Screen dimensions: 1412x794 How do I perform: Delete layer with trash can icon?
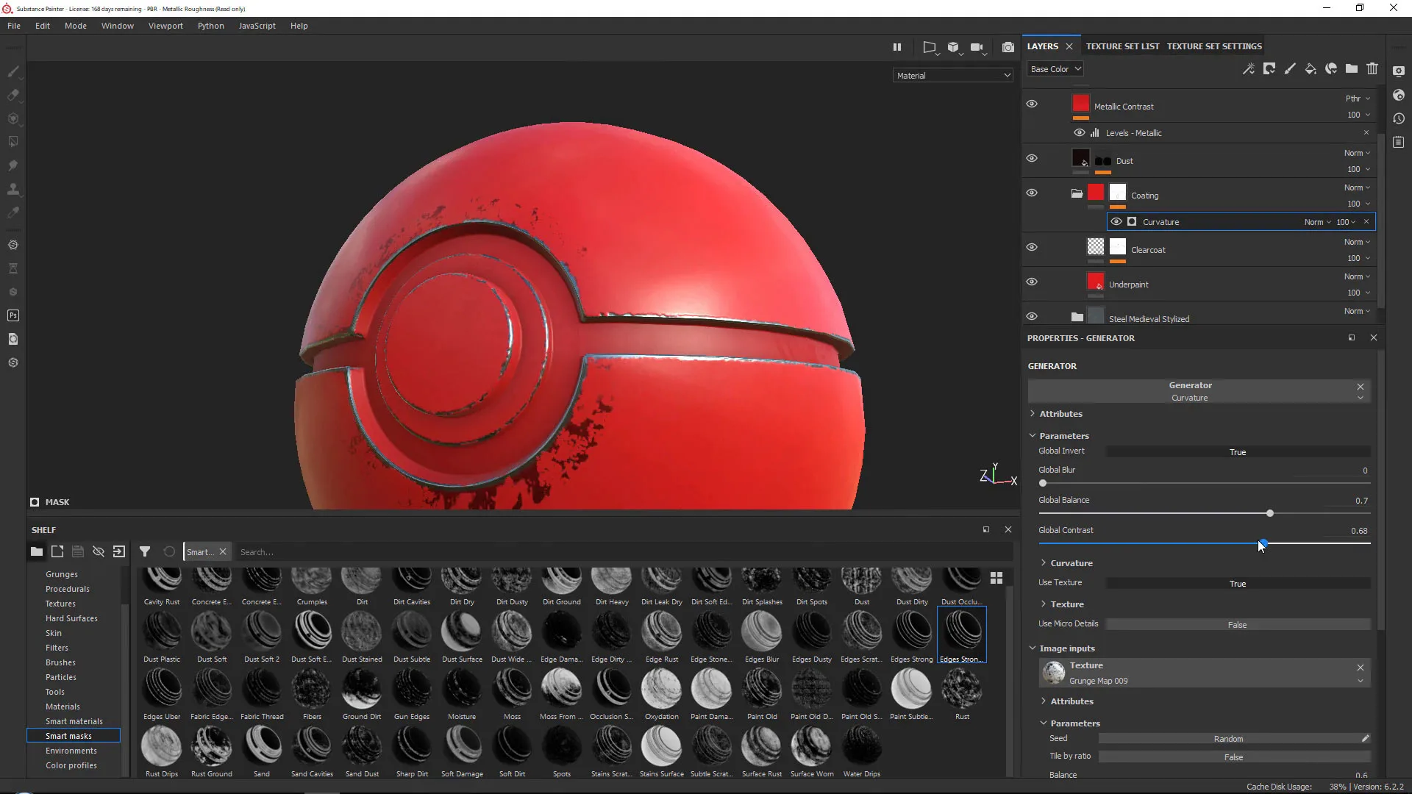pyautogui.click(x=1372, y=69)
